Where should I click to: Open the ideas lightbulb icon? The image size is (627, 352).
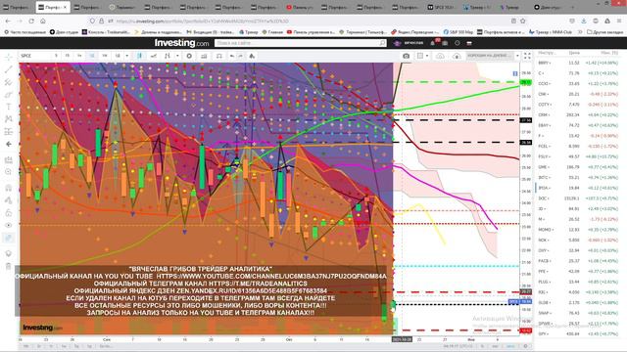tap(9, 253)
